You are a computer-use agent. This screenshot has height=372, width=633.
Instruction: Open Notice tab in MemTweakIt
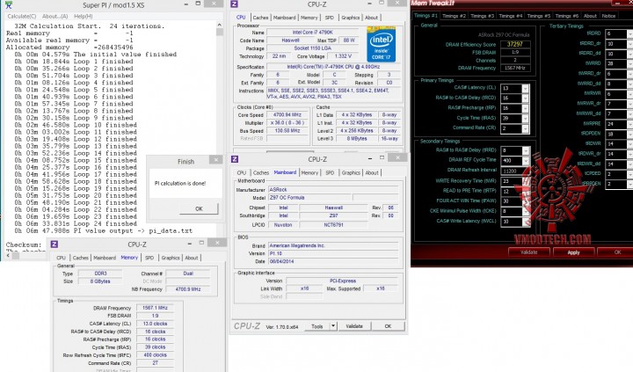pyautogui.click(x=608, y=16)
